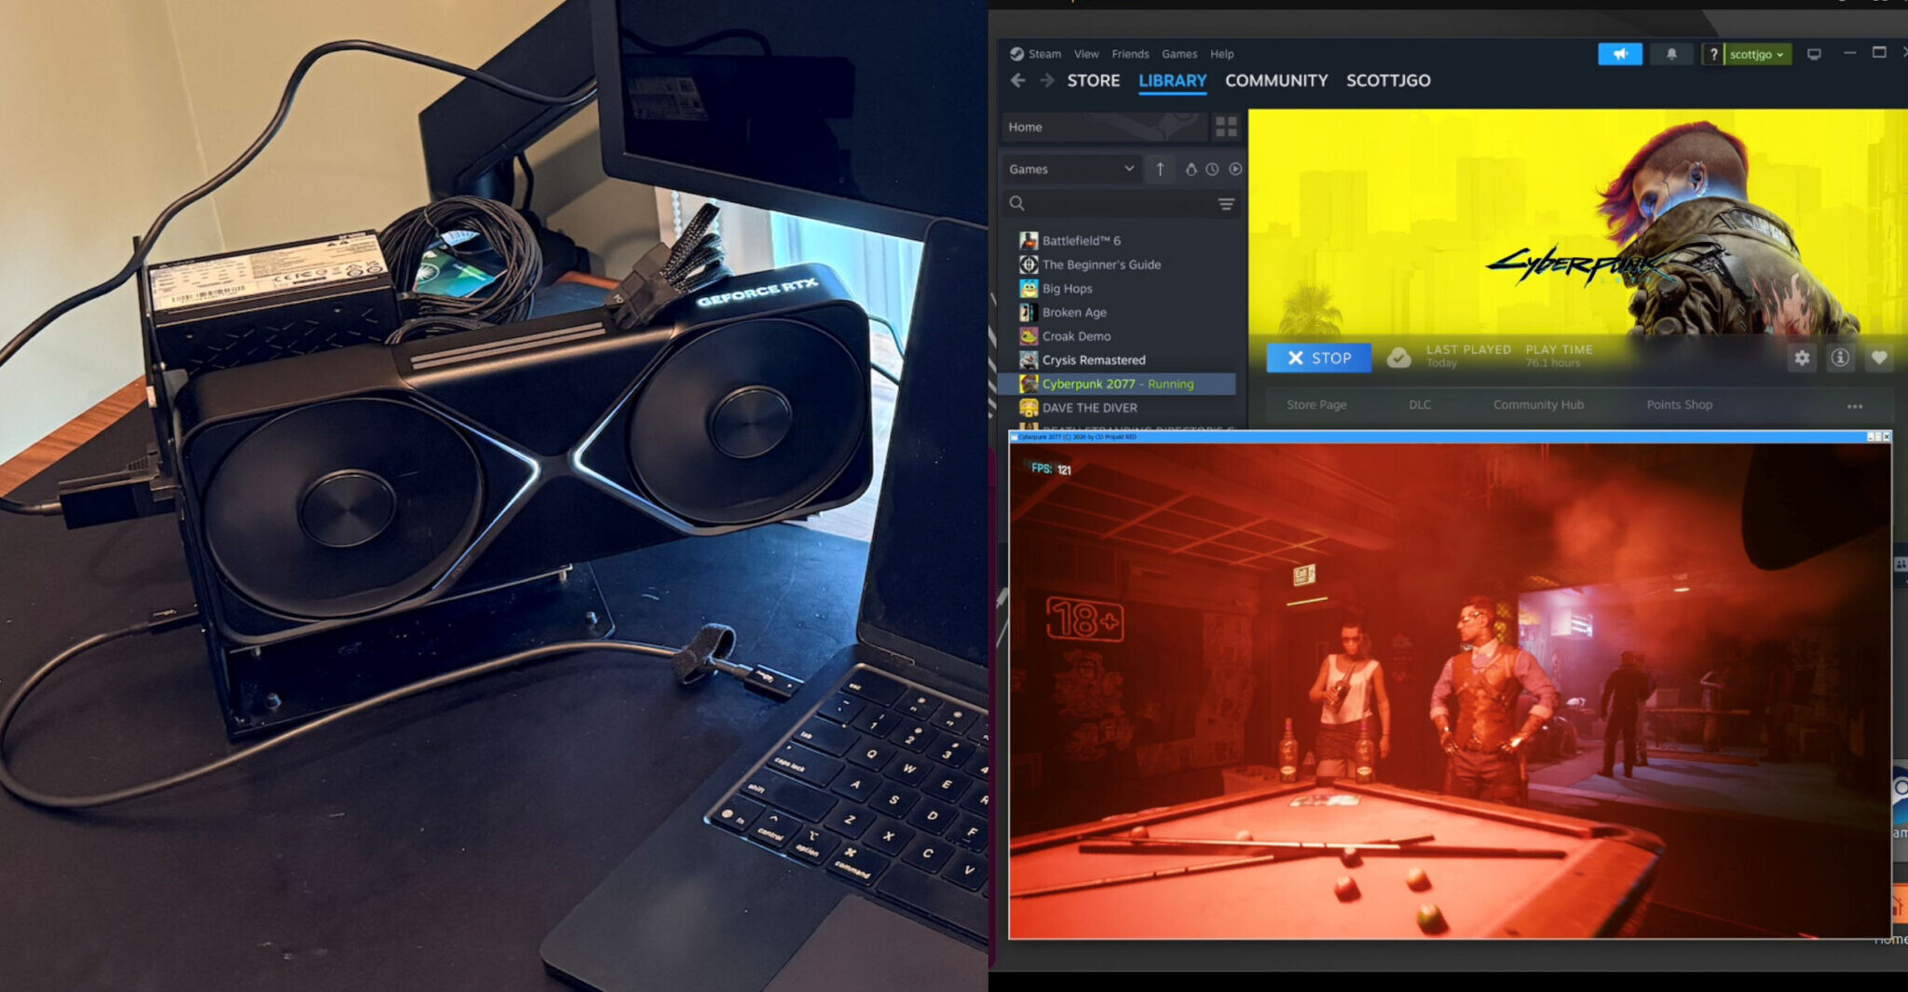Viewport: 1908px width, 992px height.
Task: Open the announcements megaphone button
Action: tap(1620, 54)
